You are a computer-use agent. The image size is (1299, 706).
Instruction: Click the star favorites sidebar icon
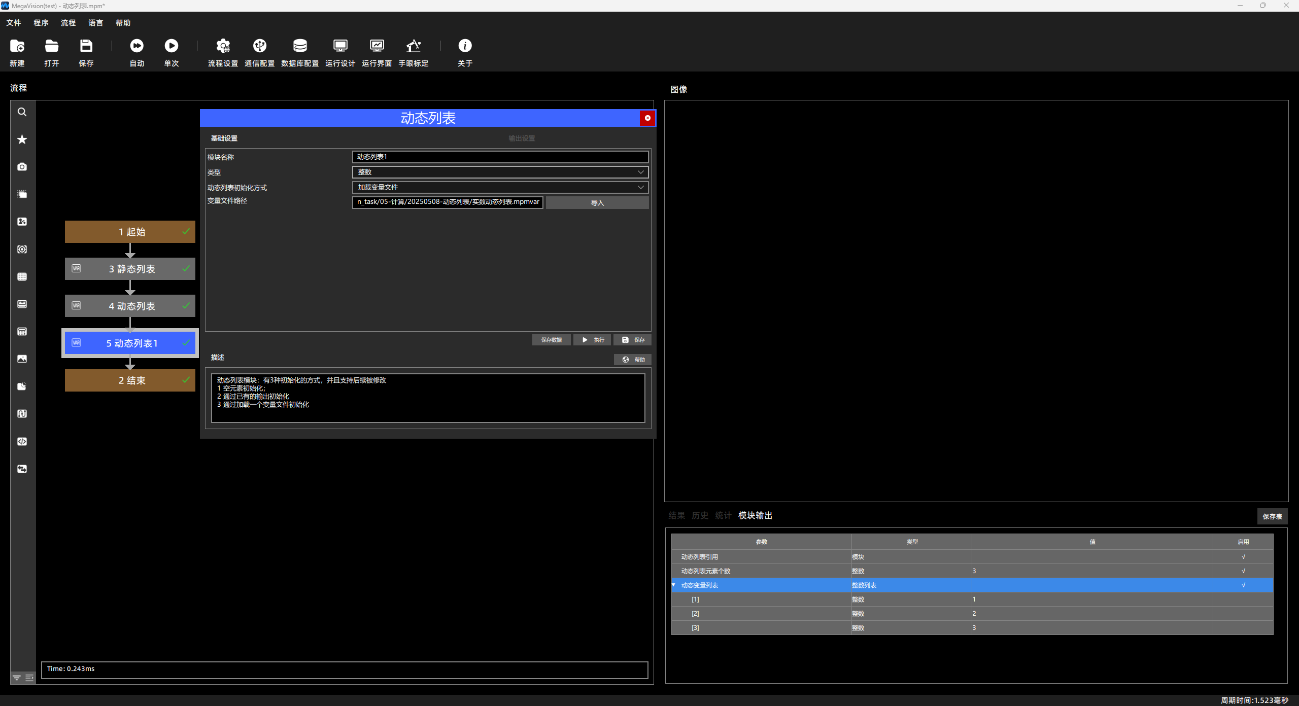pos(22,139)
